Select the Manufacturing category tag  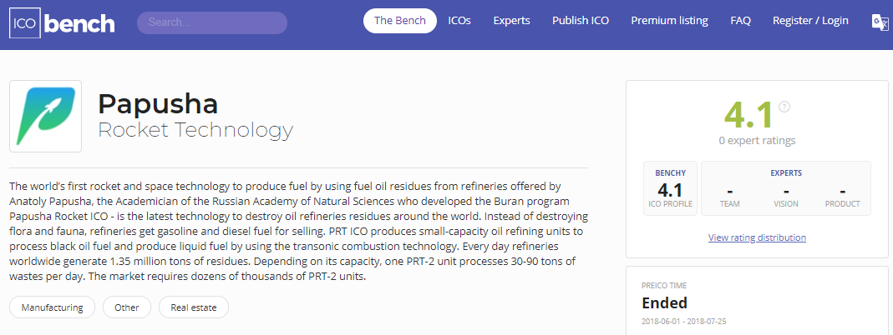[52, 307]
